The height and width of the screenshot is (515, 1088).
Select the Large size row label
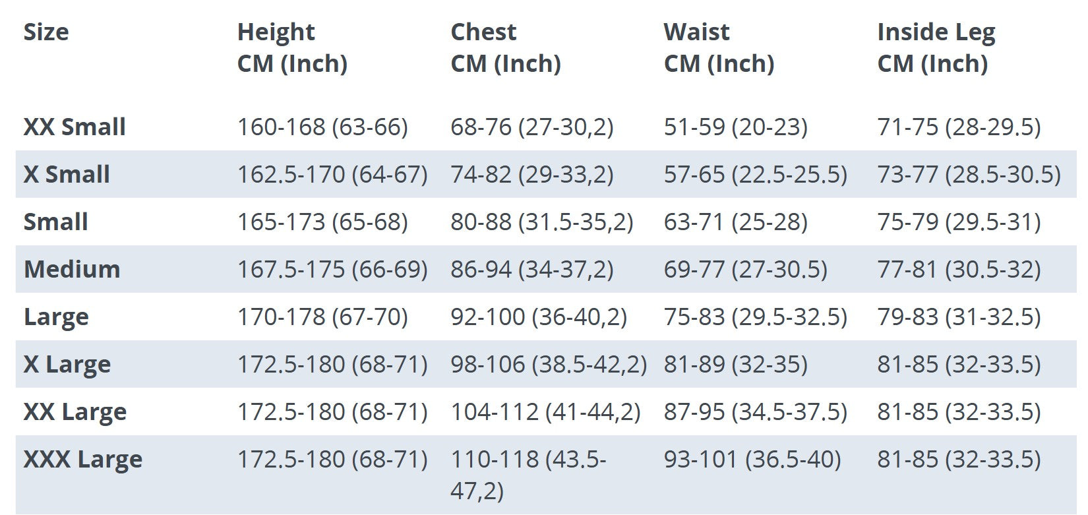coord(56,317)
